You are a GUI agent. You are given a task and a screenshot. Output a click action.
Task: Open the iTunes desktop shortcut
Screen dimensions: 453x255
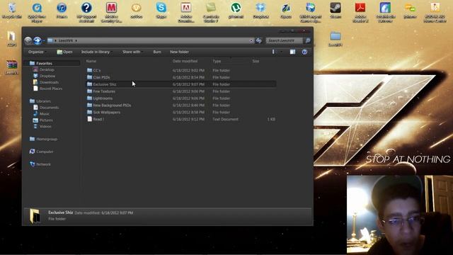(x=62, y=10)
